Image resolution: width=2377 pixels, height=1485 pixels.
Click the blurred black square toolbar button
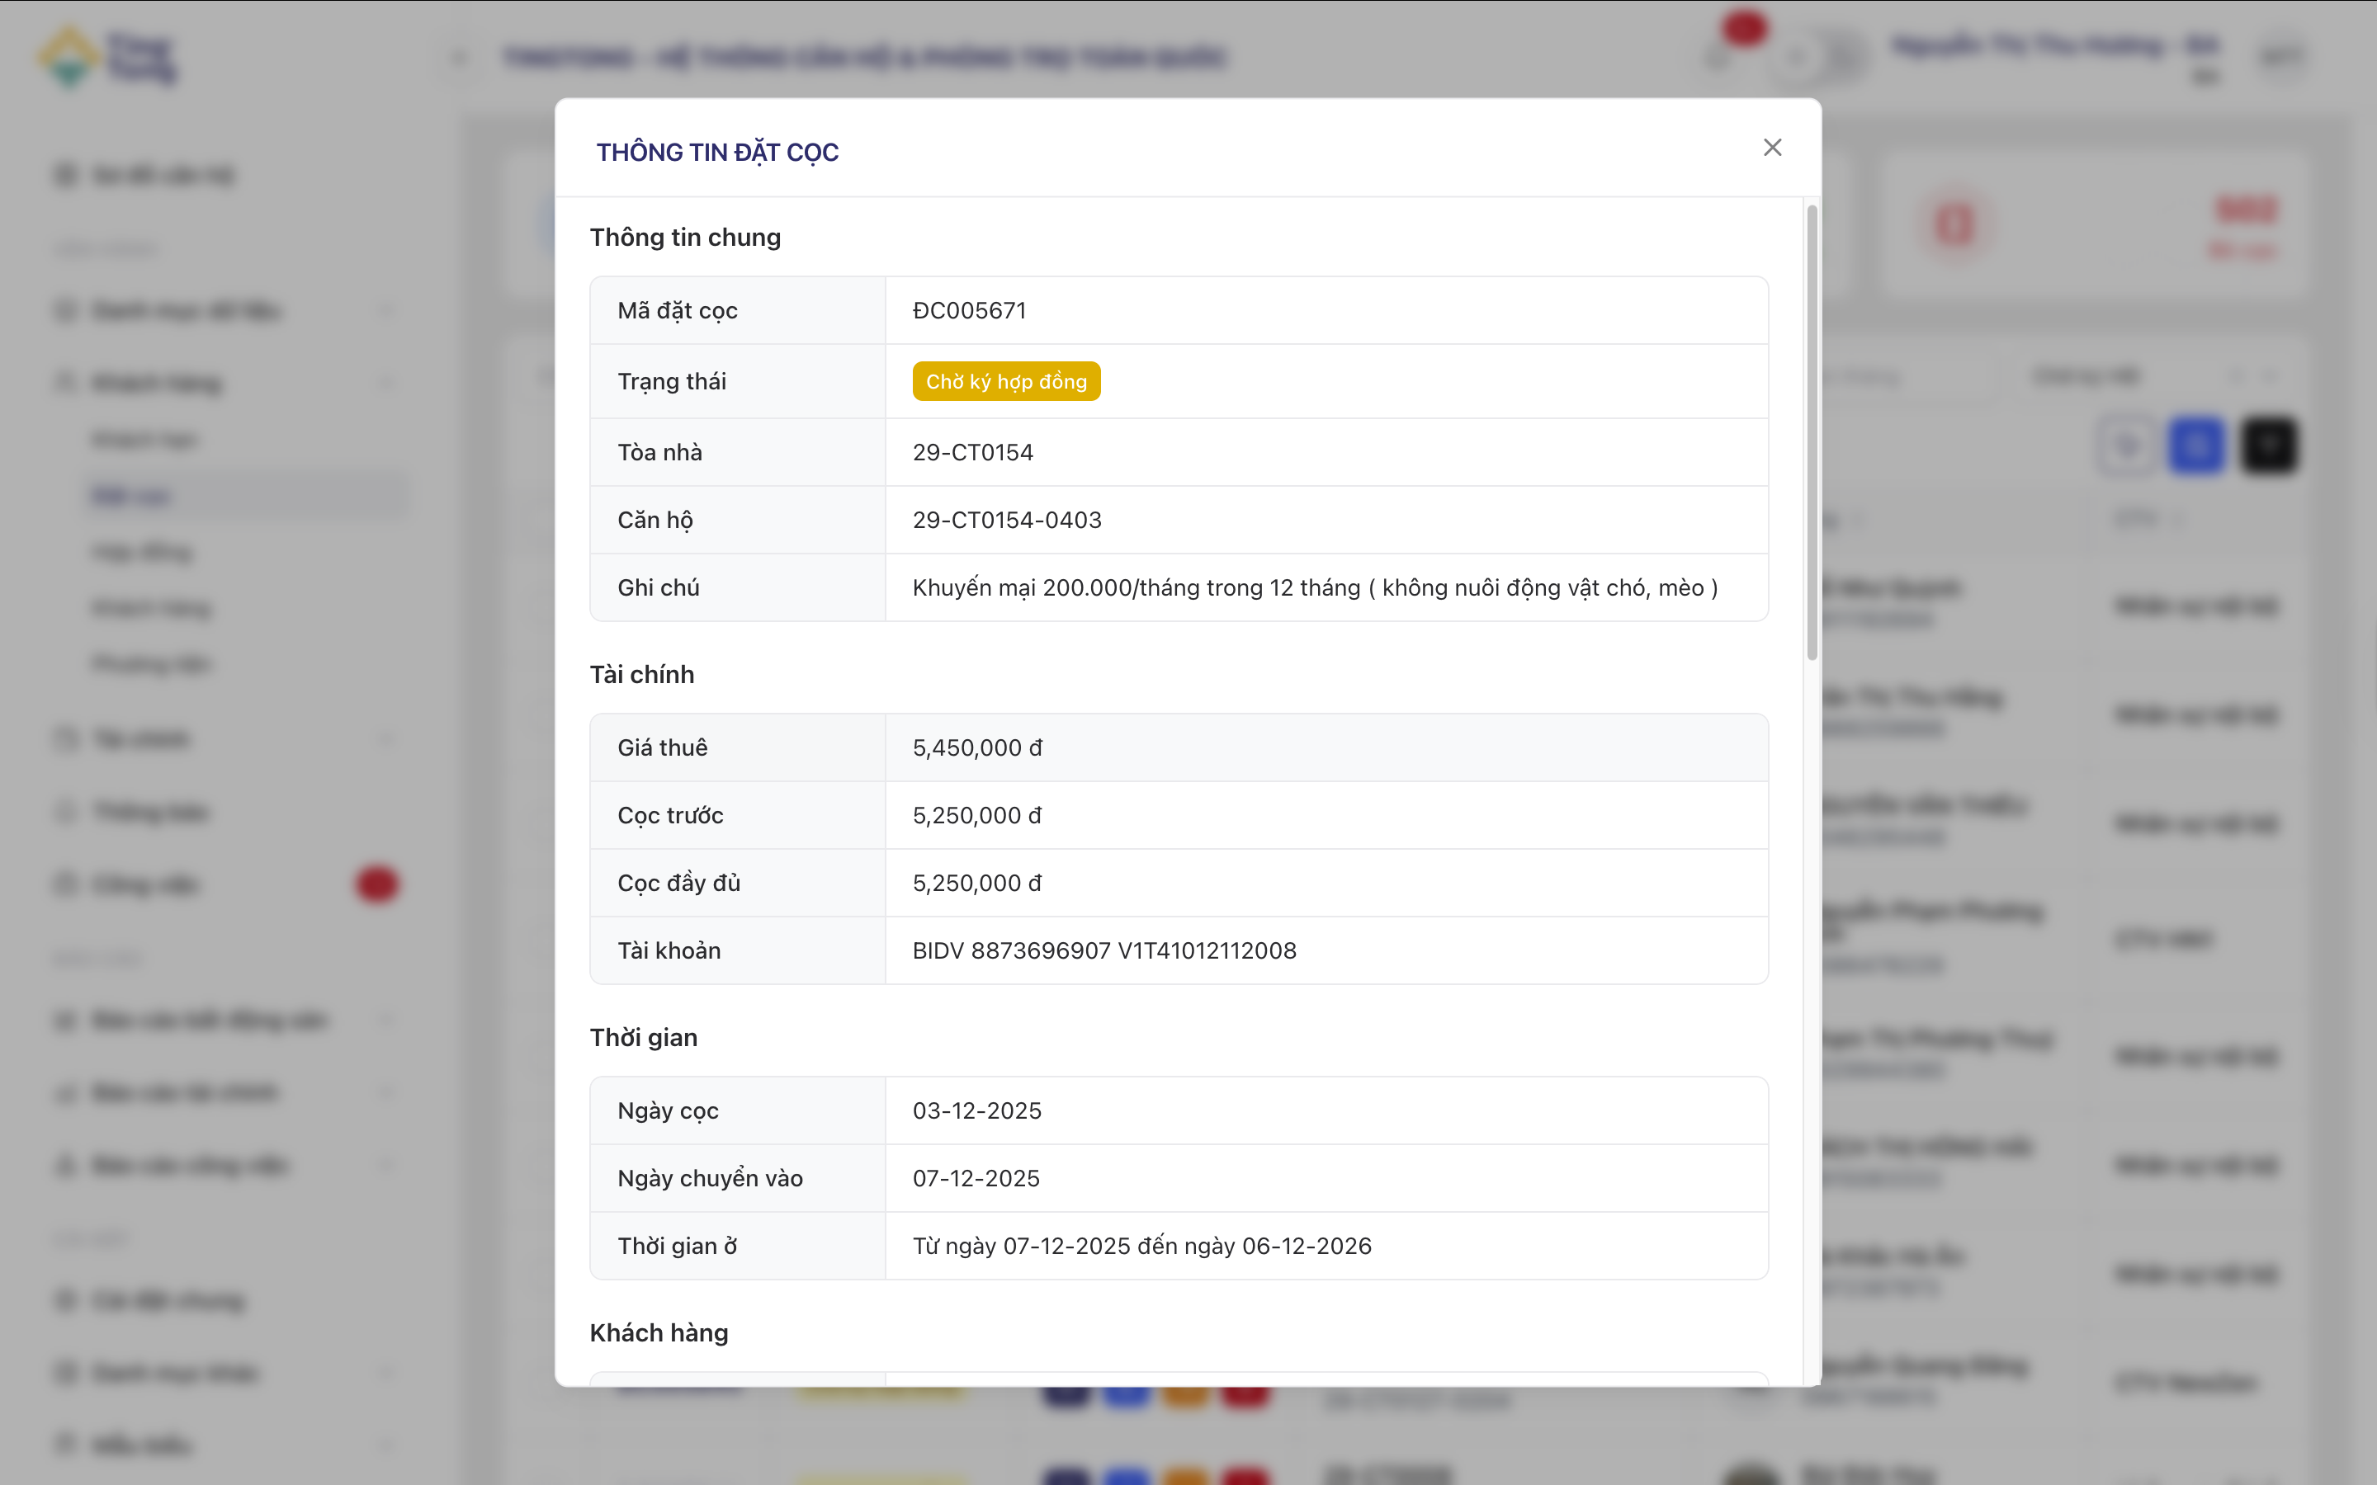(x=2268, y=445)
